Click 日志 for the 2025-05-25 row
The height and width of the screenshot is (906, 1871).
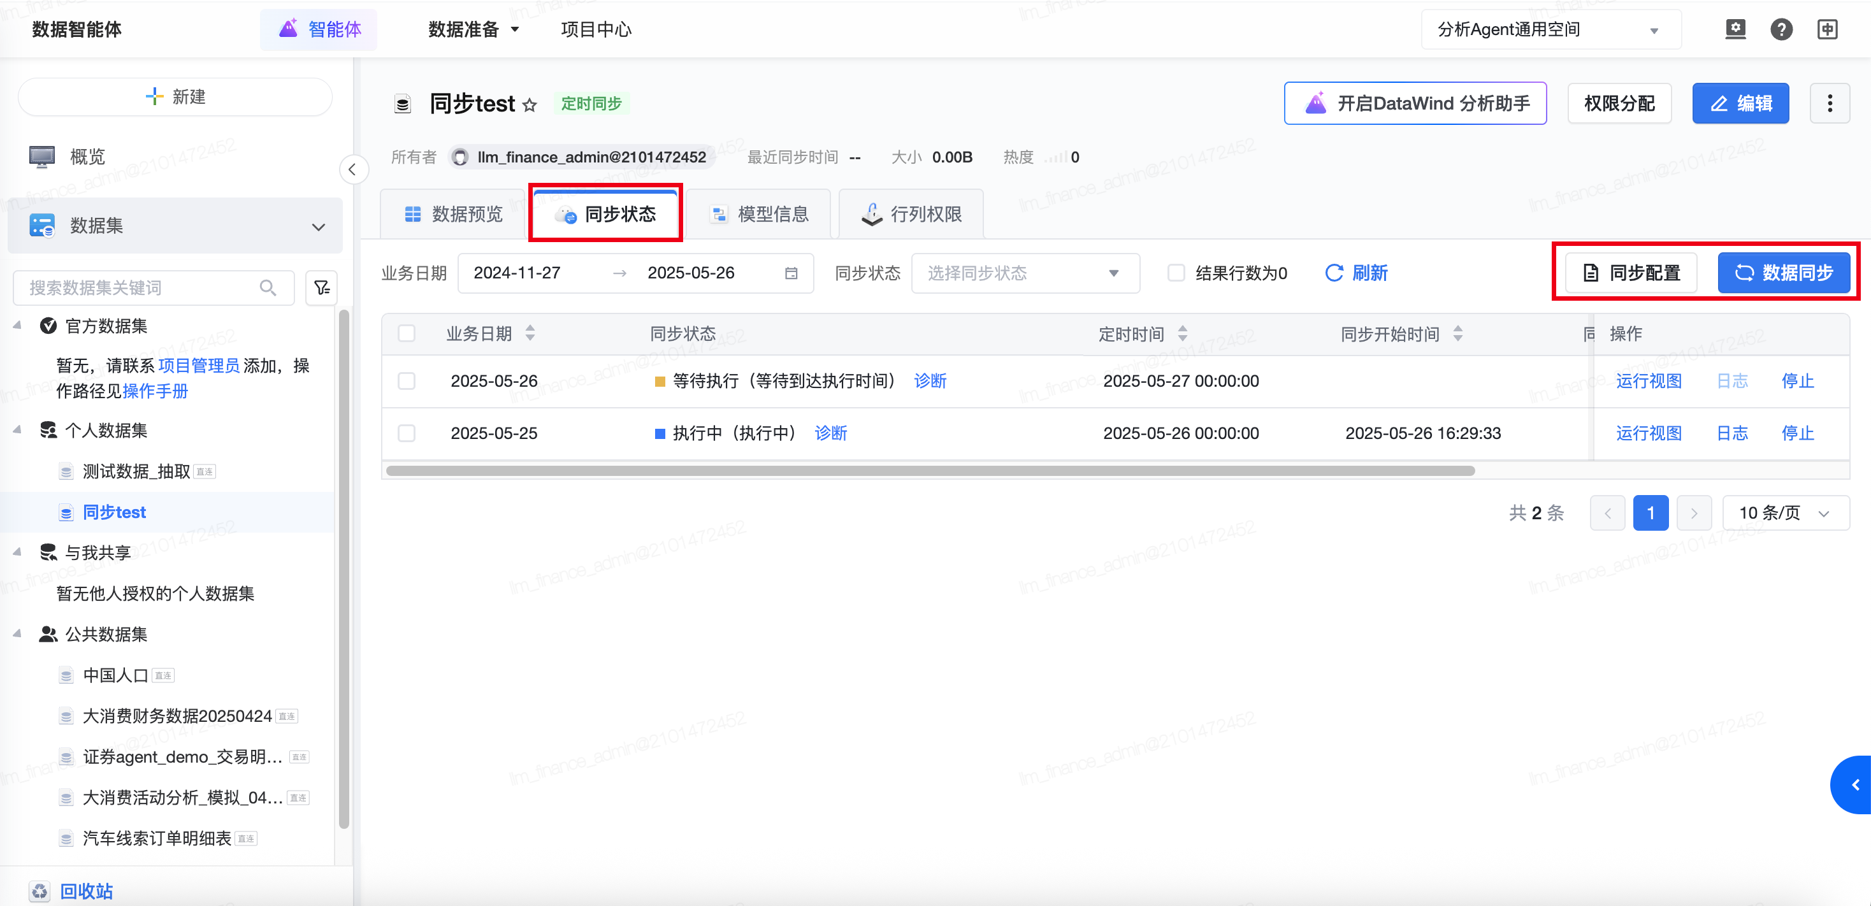[x=1732, y=433]
